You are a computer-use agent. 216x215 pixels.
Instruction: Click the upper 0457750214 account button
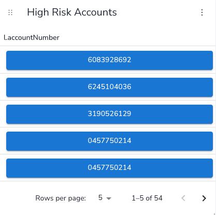coord(109,141)
